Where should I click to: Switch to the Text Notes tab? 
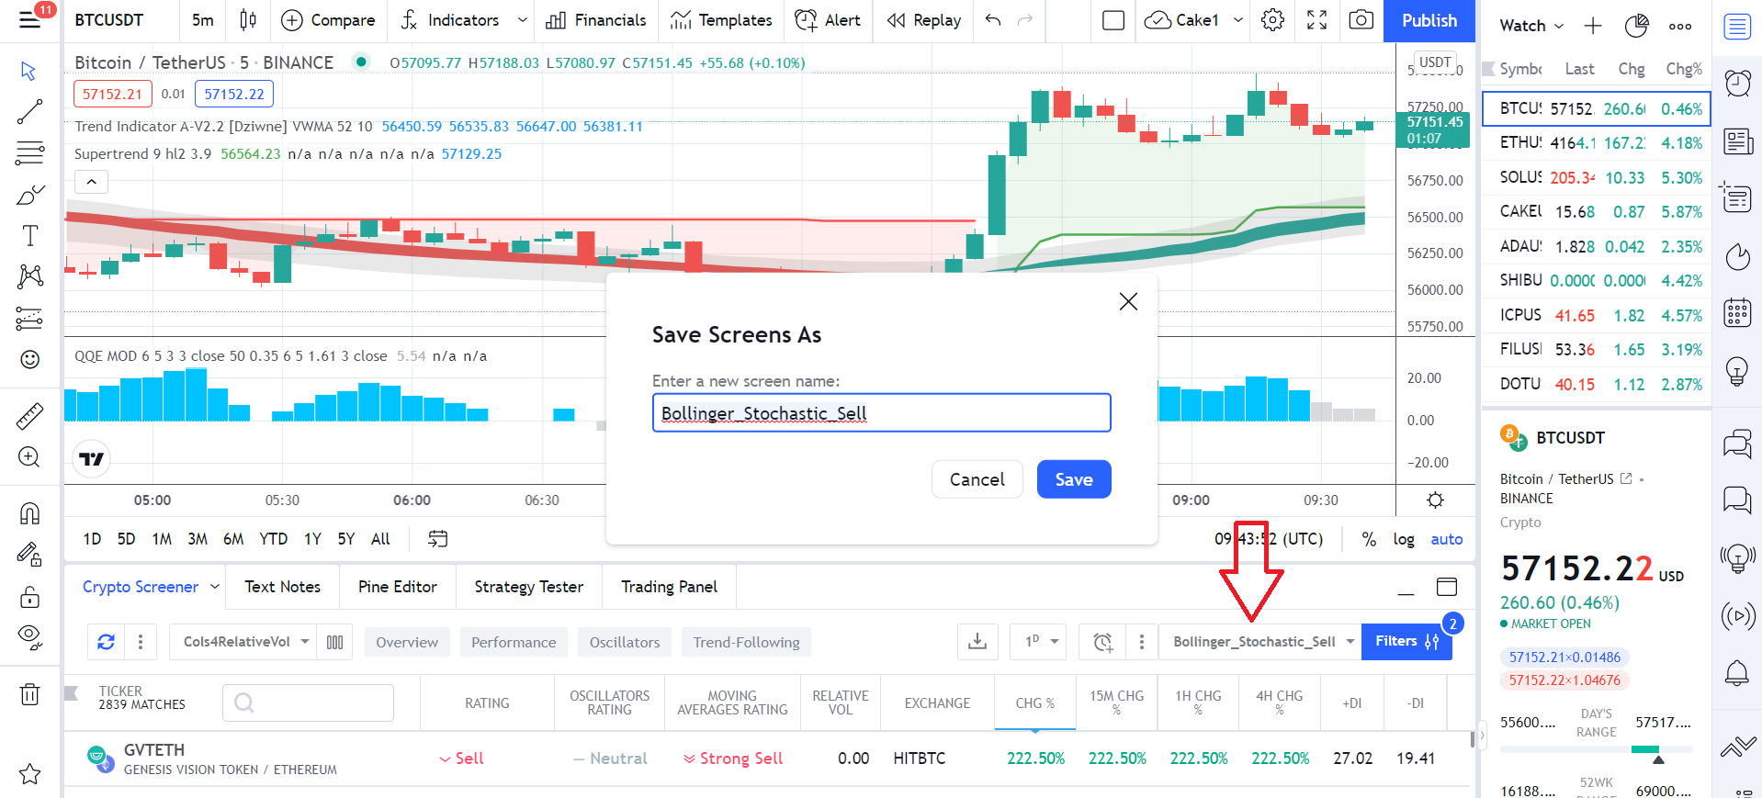click(x=283, y=587)
